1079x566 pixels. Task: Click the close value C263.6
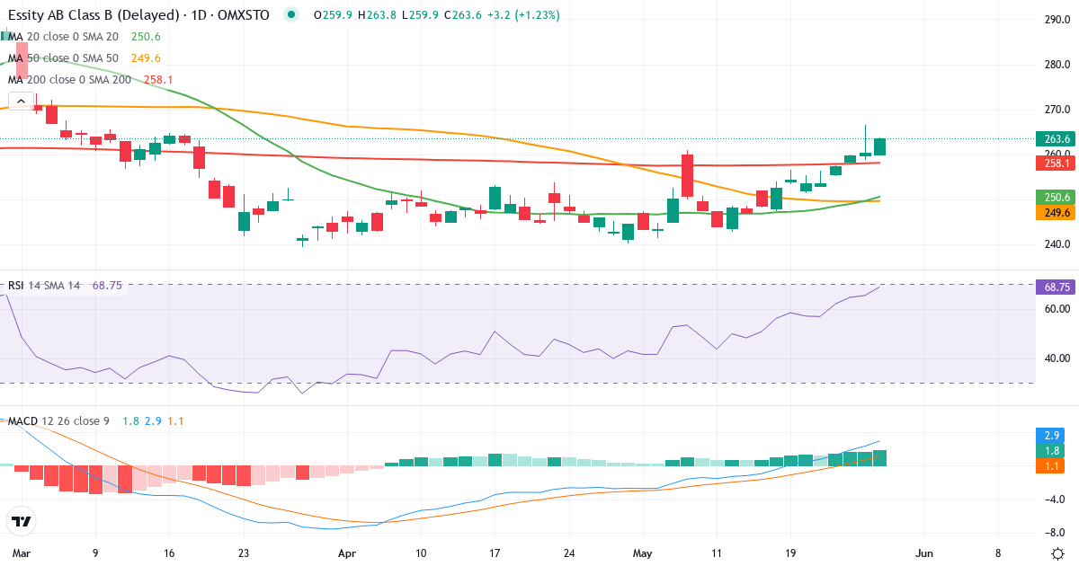click(465, 15)
